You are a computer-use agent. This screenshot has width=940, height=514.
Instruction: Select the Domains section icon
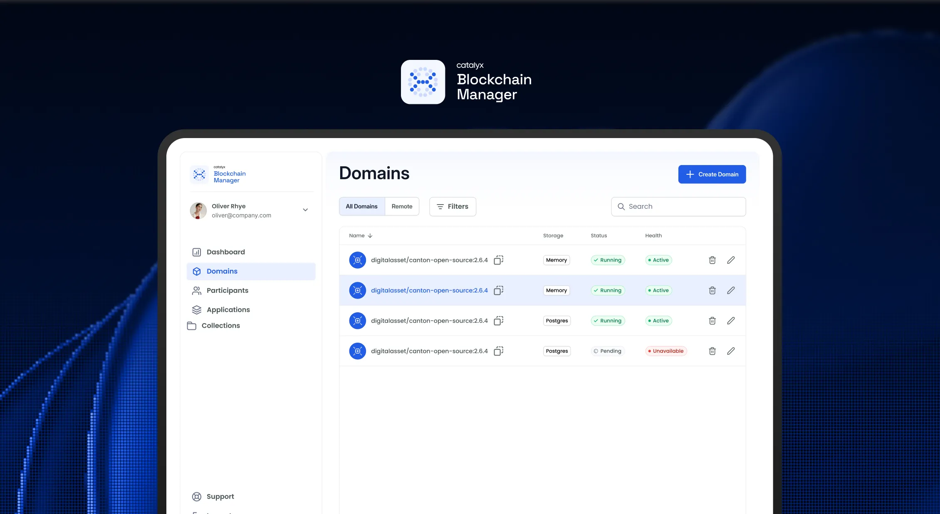coord(196,271)
